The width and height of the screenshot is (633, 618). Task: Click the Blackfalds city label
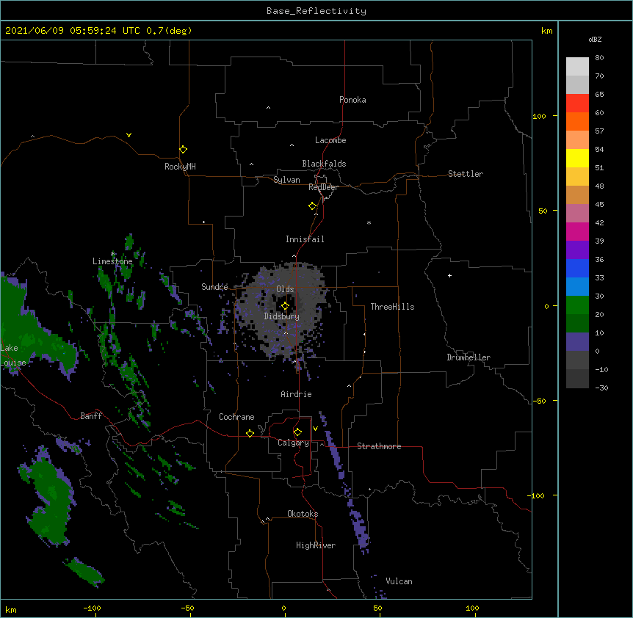coord(324,164)
